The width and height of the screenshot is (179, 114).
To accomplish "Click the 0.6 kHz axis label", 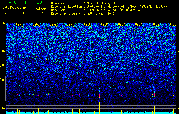I will (x=3, y=108).
